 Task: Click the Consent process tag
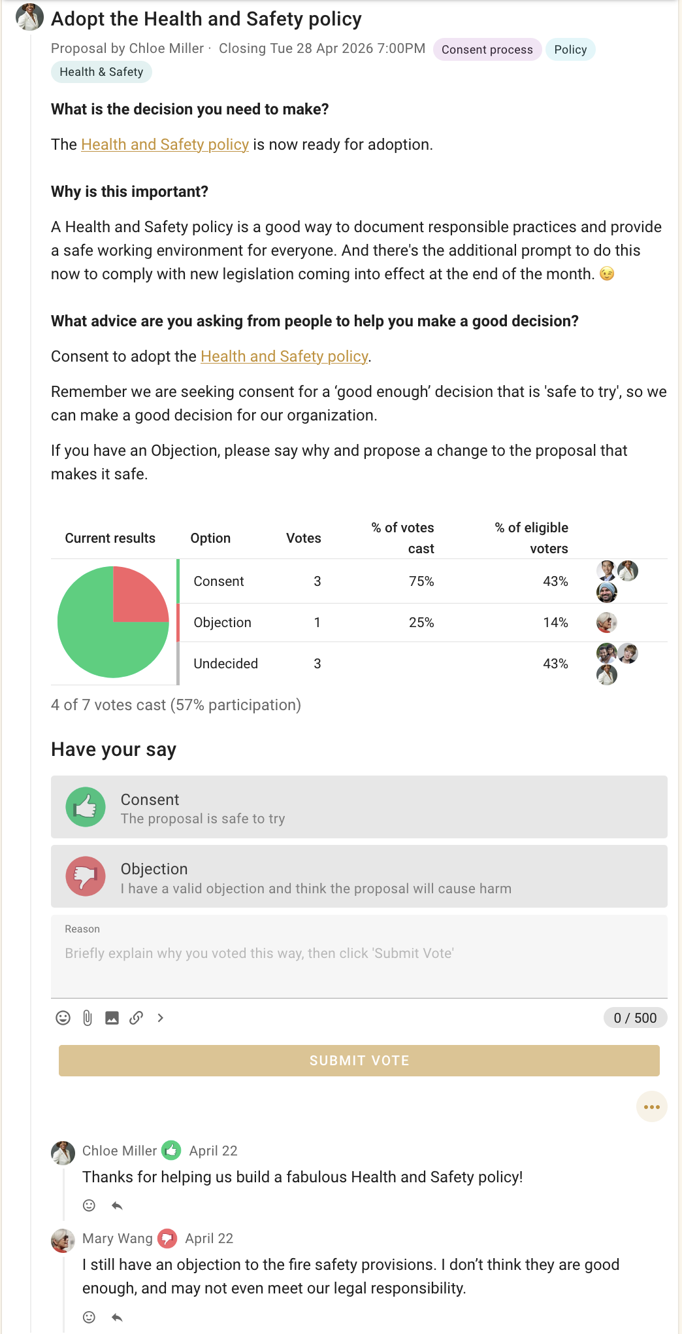tap(487, 50)
